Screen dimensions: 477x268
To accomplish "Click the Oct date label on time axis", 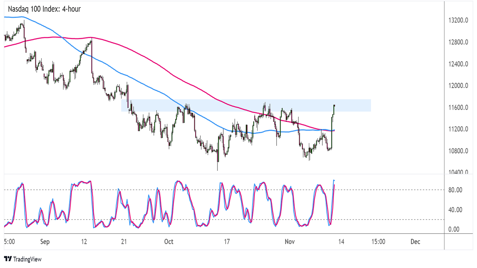I will coord(169,241).
